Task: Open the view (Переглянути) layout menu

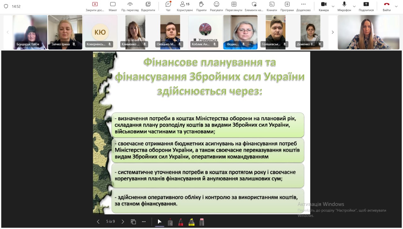Action: coord(234,6)
